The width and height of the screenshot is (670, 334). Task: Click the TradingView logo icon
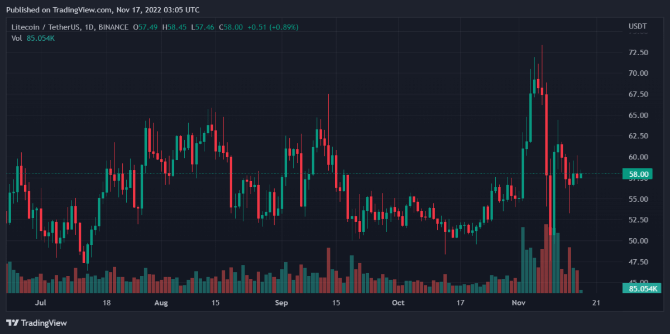point(12,323)
